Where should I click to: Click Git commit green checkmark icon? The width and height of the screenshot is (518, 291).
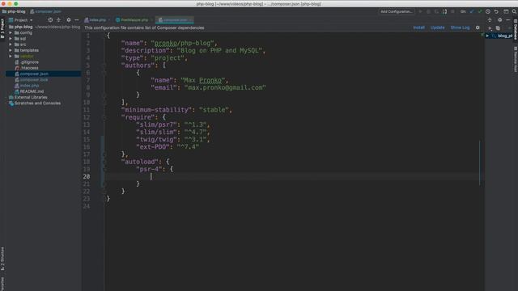coord(480,11)
